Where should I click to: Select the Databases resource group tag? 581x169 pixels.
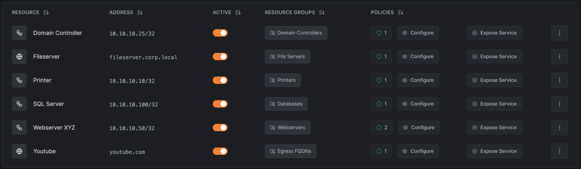[286, 104]
